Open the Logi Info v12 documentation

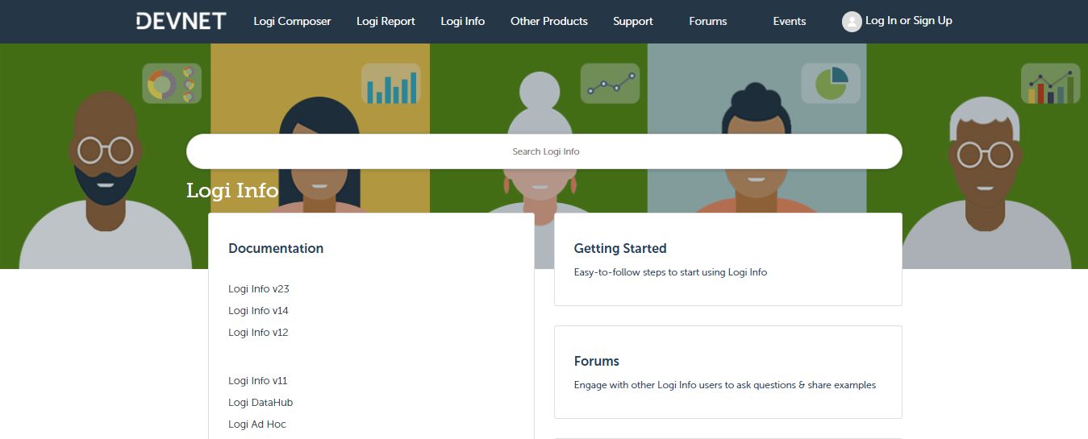coord(258,333)
